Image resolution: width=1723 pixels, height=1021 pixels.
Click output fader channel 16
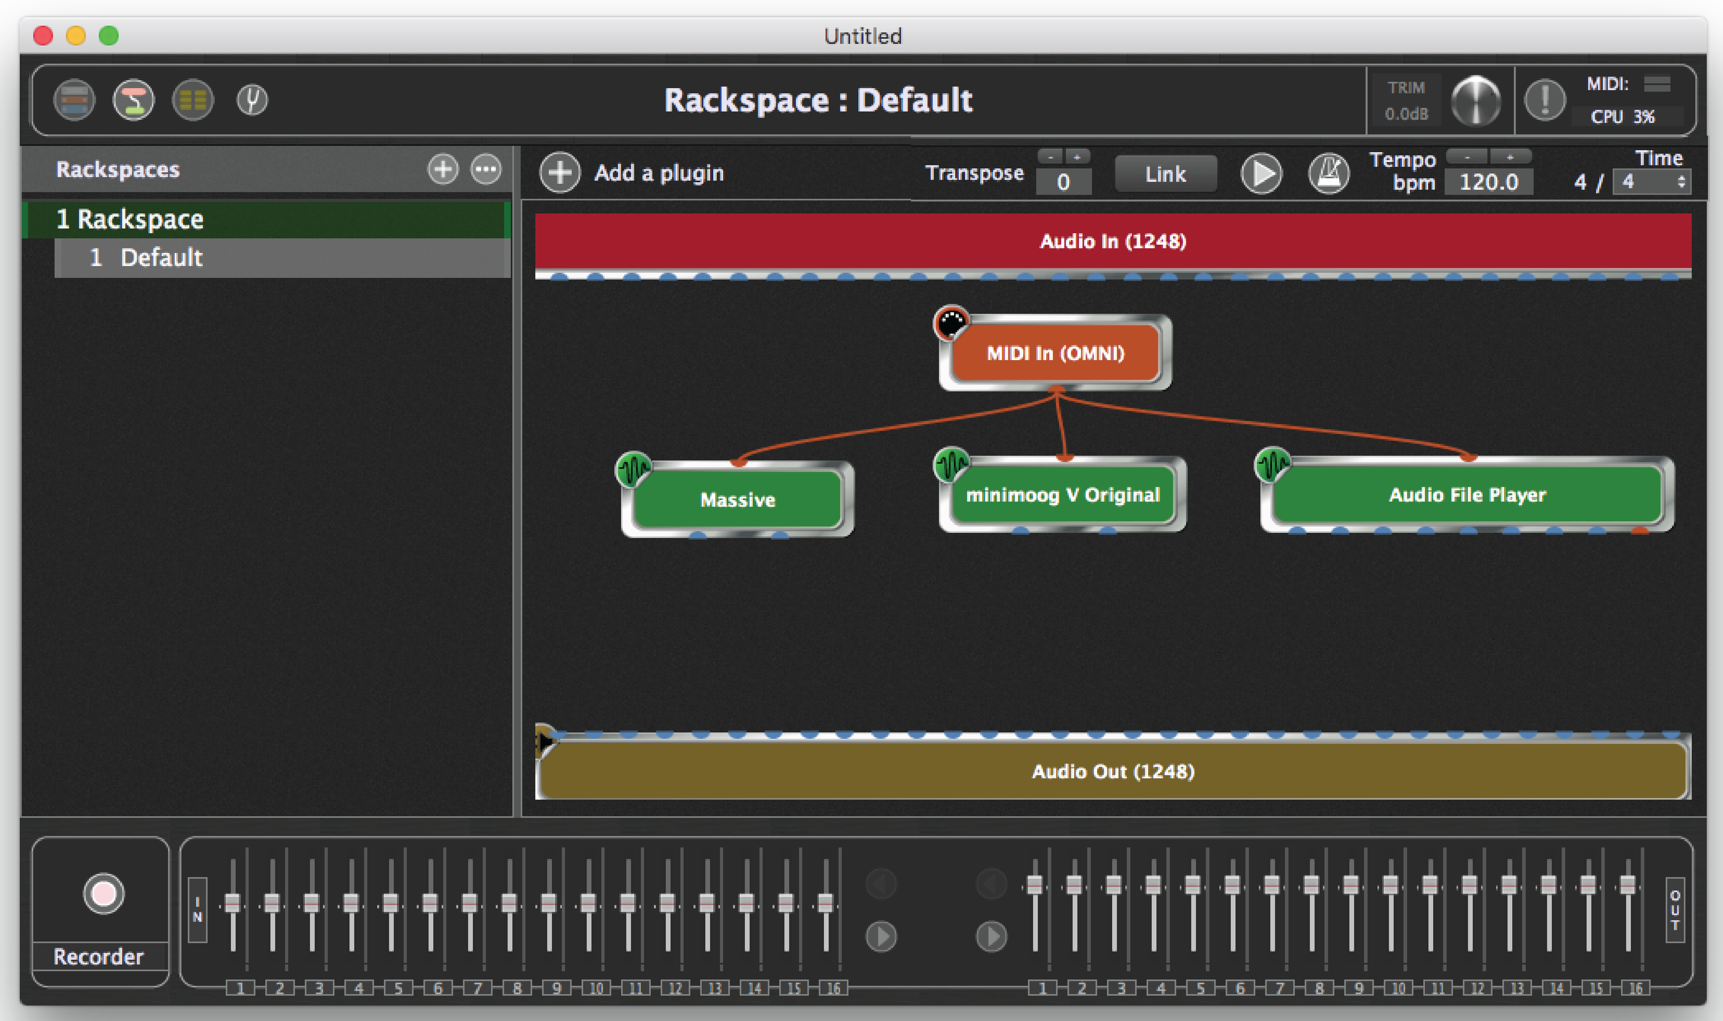(1627, 885)
